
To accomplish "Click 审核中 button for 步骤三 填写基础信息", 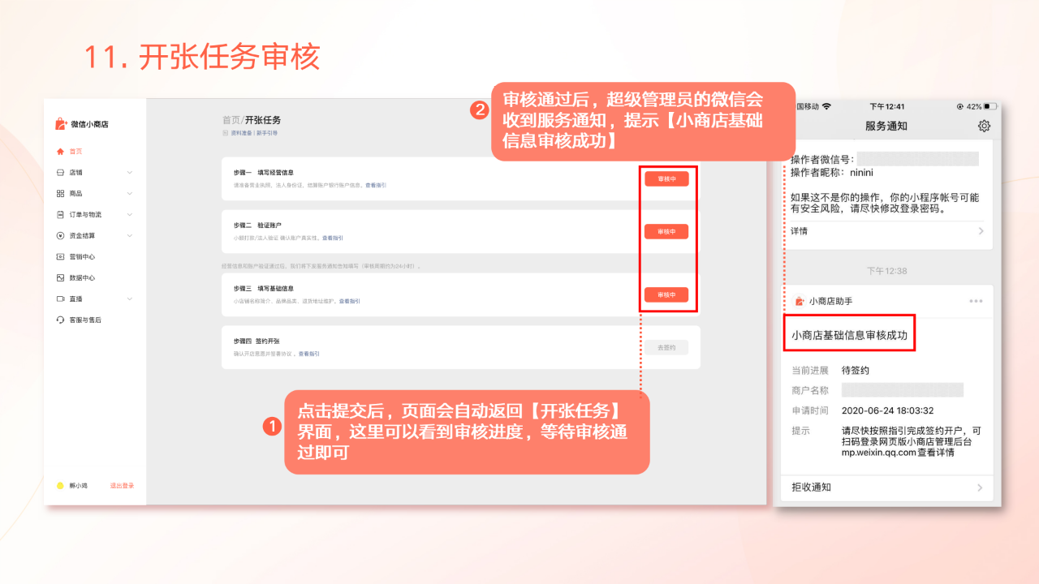I will [666, 295].
